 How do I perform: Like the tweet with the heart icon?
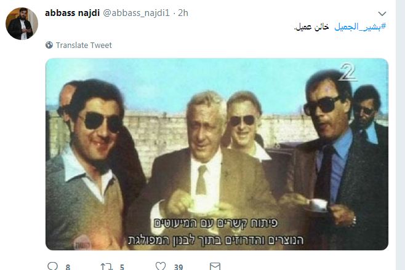161,266
